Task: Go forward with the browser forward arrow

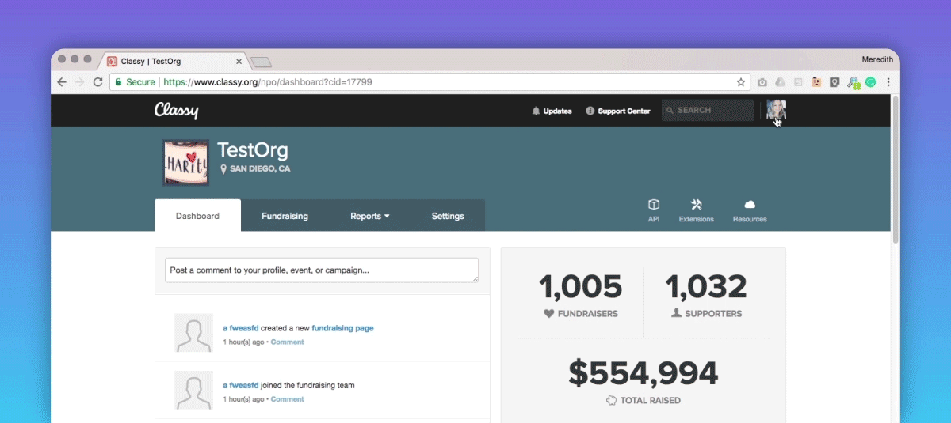Action: coord(79,82)
